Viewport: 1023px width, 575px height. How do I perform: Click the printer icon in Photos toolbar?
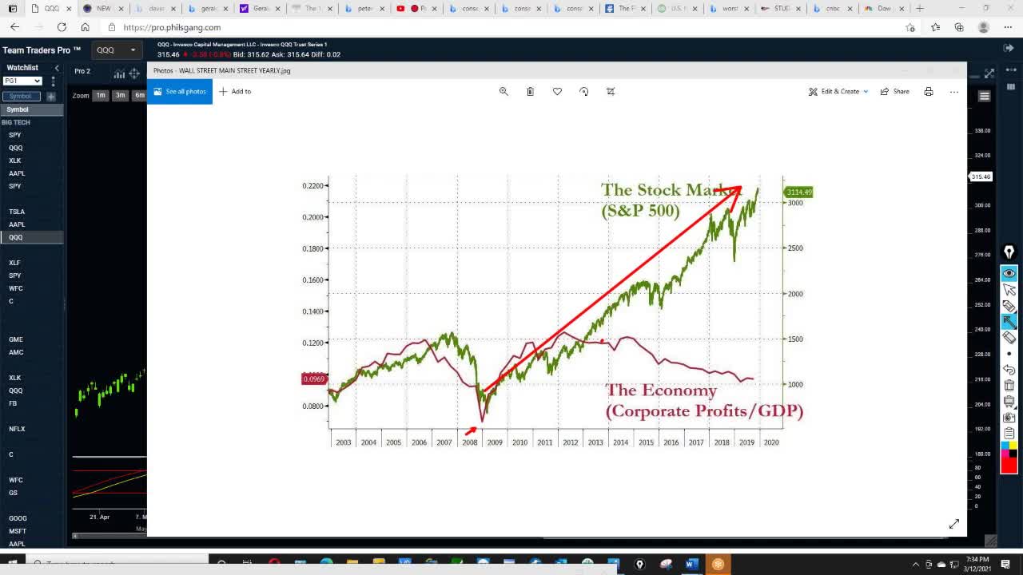point(928,91)
